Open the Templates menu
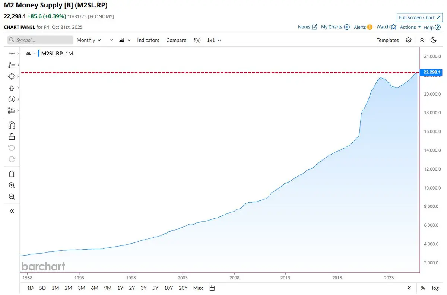The height and width of the screenshot is (295, 447). point(387,40)
